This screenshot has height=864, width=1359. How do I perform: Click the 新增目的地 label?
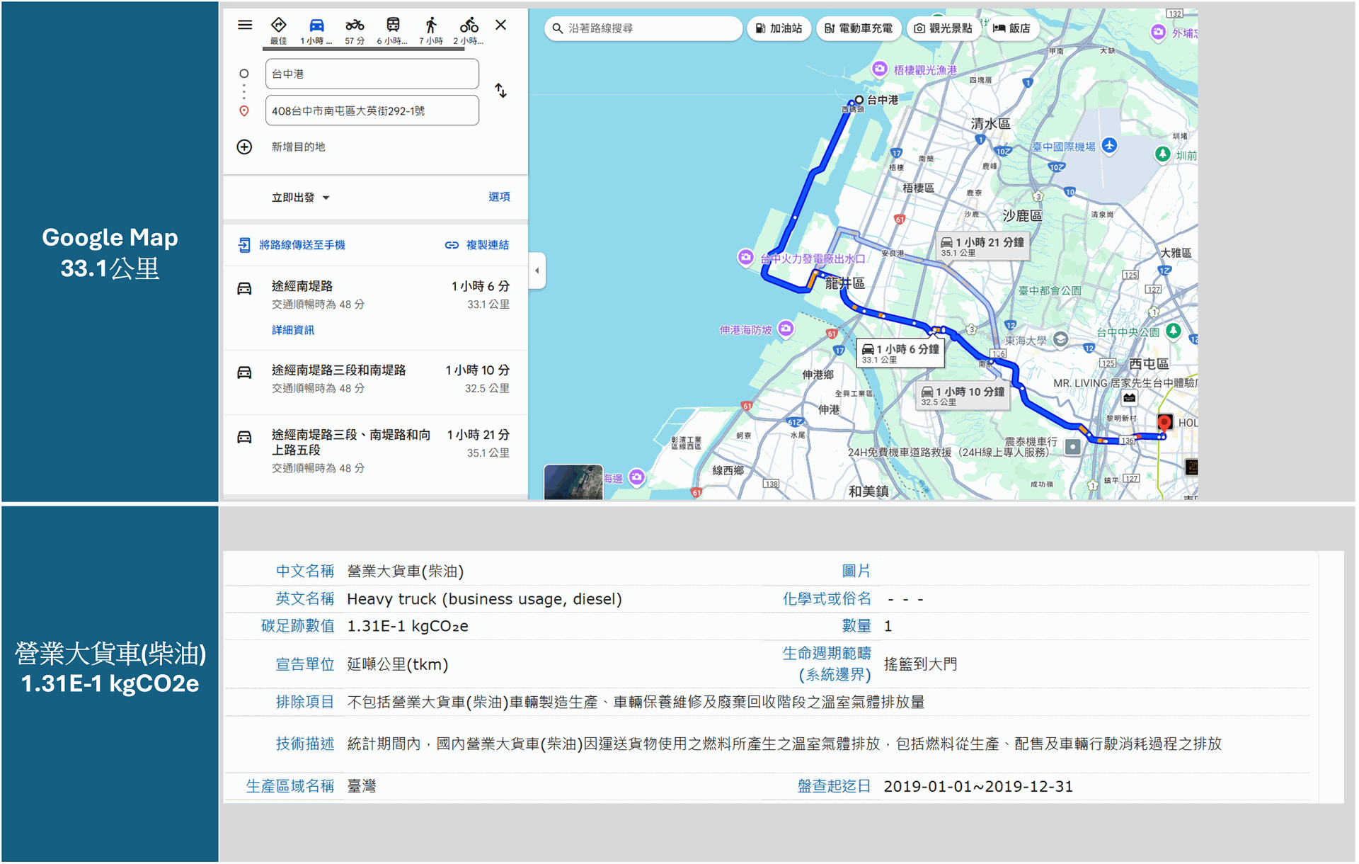(299, 147)
